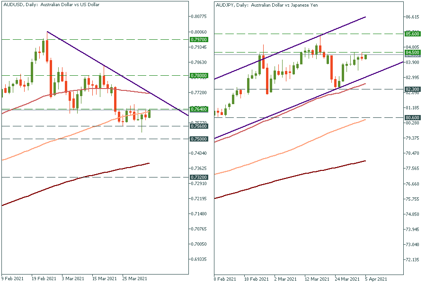Click the 5 Apr 2021 date on AUDJPY axis
This screenshot has height=284, width=426.
(x=377, y=279)
